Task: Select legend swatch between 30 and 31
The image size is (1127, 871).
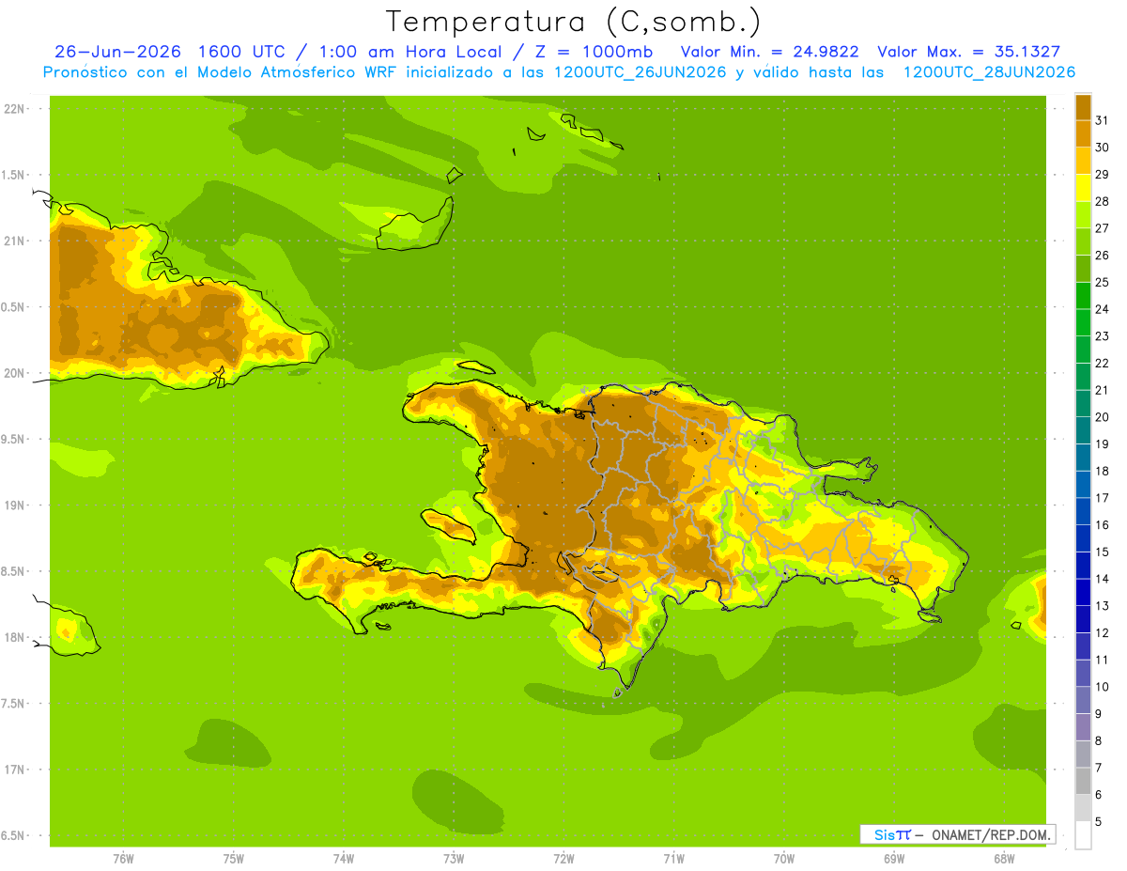Action: coord(1083,133)
